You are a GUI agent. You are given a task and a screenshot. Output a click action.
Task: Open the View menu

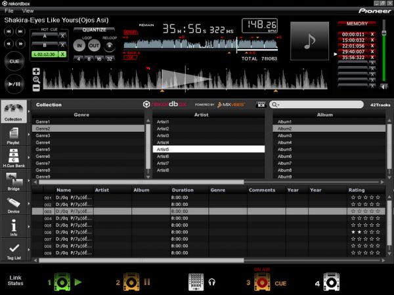click(x=28, y=10)
